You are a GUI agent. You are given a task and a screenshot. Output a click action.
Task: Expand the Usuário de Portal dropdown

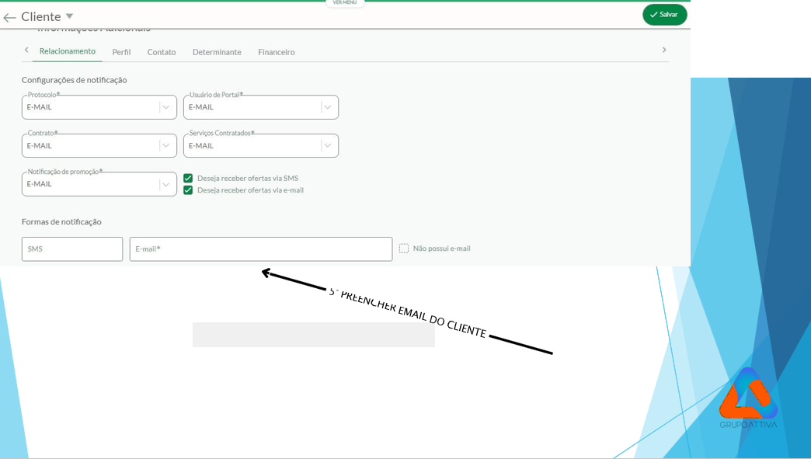coord(327,107)
